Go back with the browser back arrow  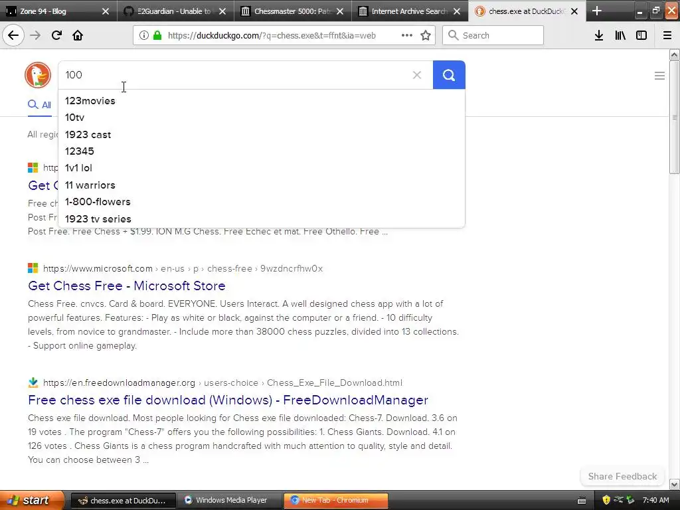point(13,35)
